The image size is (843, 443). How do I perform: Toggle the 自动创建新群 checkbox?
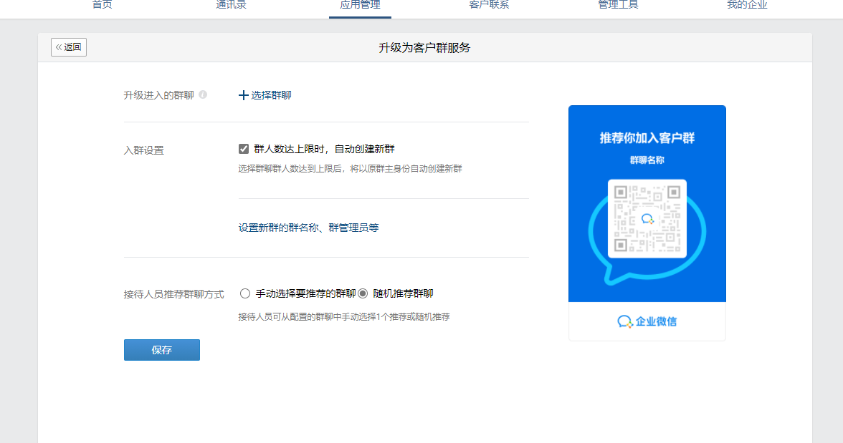click(x=244, y=149)
